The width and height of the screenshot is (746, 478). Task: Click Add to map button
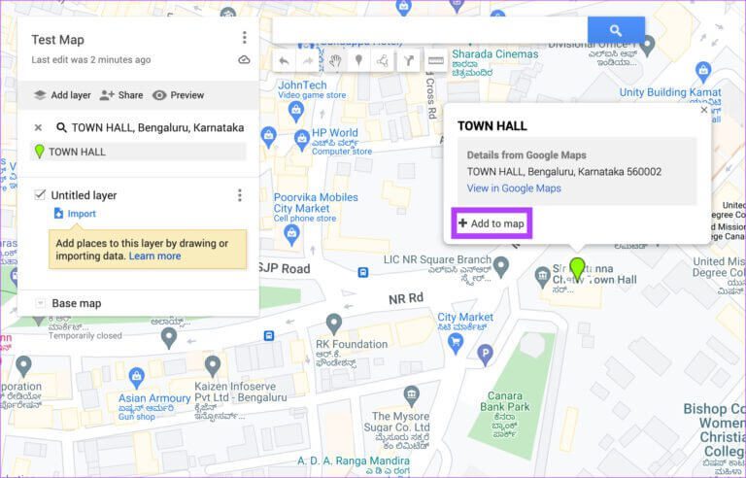click(x=492, y=223)
